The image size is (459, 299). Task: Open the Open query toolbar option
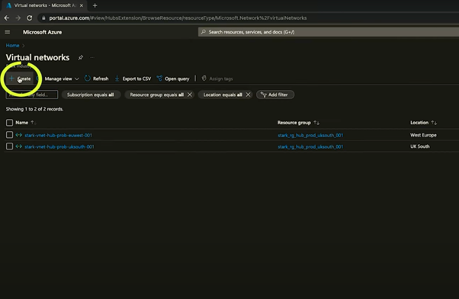[173, 79]
